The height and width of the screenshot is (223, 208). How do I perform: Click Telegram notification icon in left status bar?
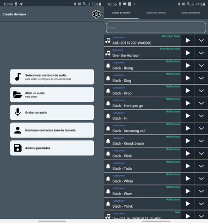[x=21, y=4]
